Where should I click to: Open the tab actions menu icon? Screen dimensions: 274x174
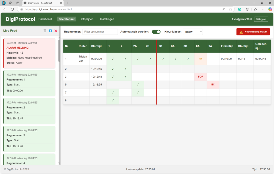click(18, 3)
